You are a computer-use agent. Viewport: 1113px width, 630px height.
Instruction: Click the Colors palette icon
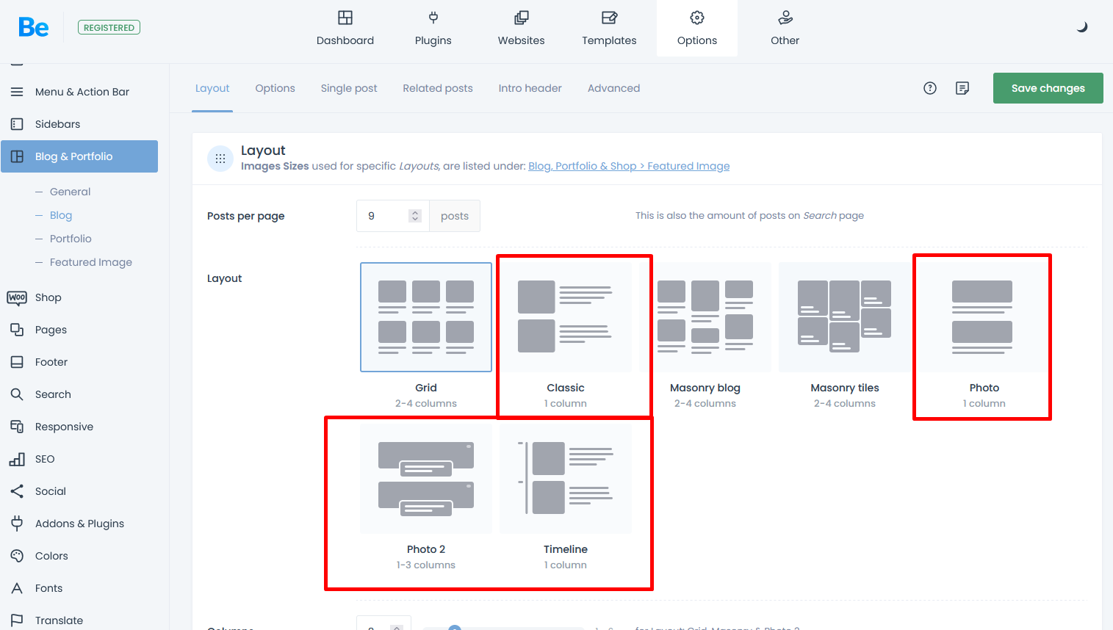pyautogui.click(x=17, y=556)
